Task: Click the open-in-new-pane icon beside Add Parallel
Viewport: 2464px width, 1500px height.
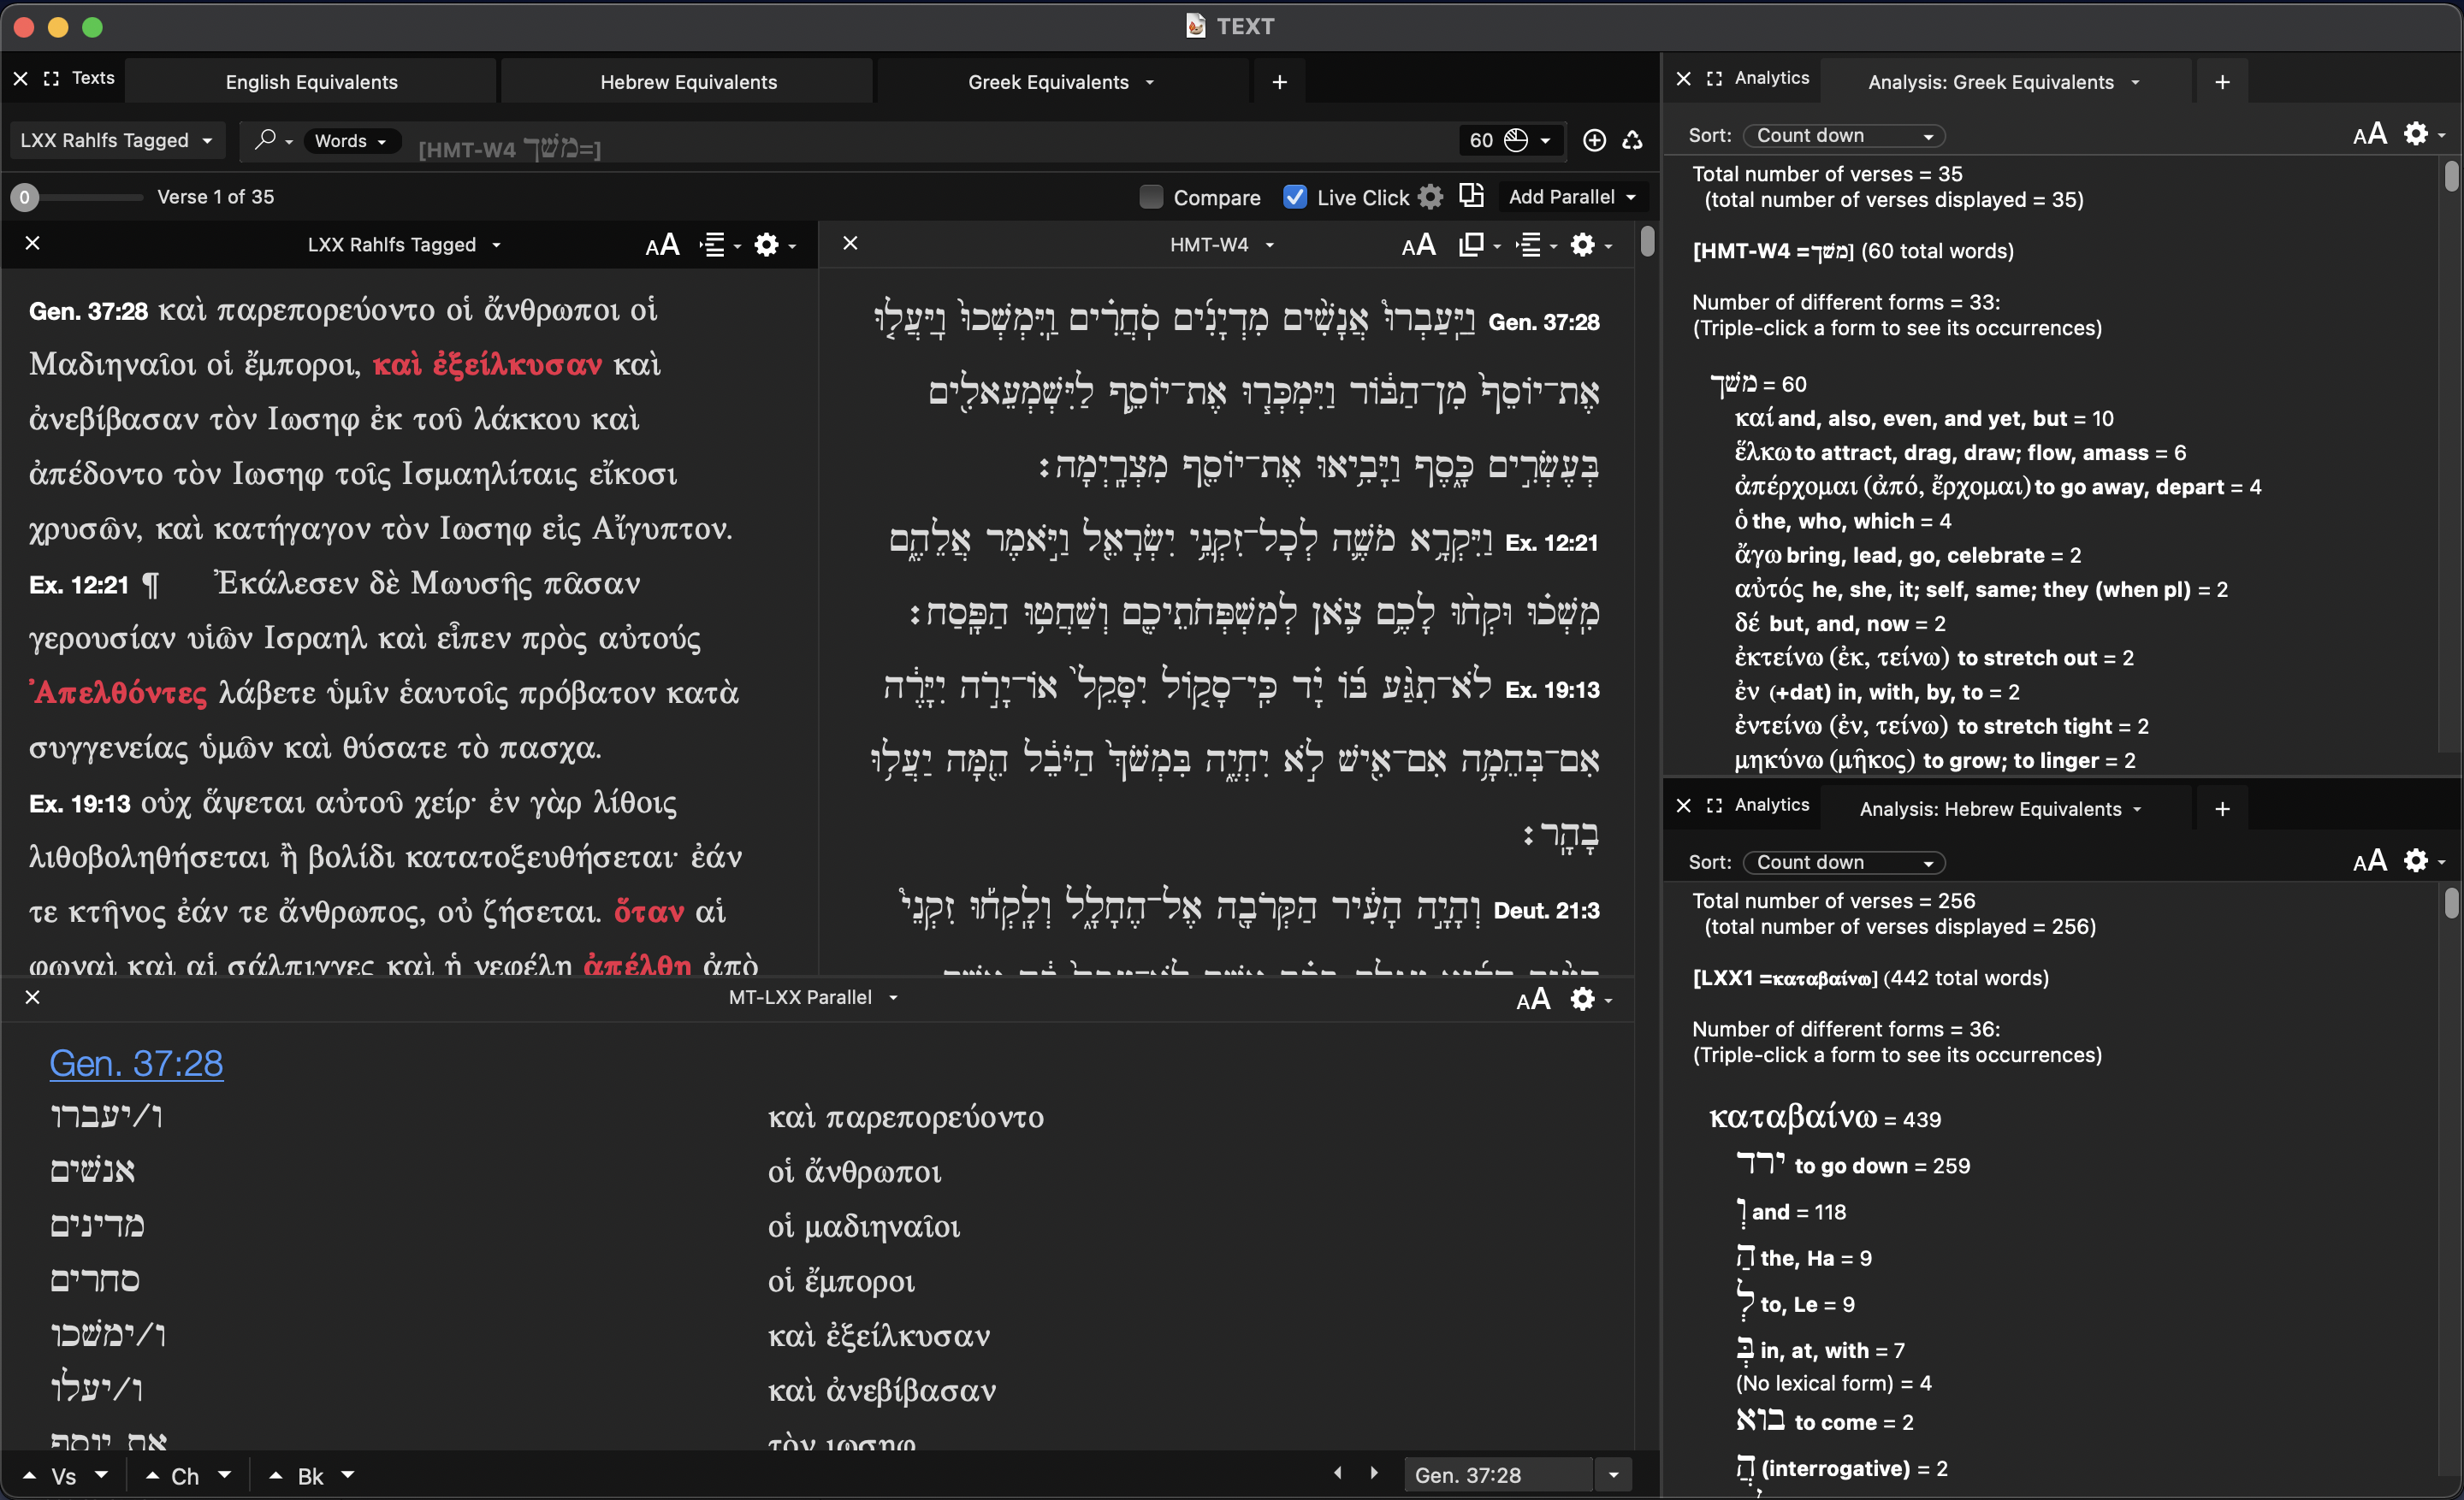Action: [1471, 196]
